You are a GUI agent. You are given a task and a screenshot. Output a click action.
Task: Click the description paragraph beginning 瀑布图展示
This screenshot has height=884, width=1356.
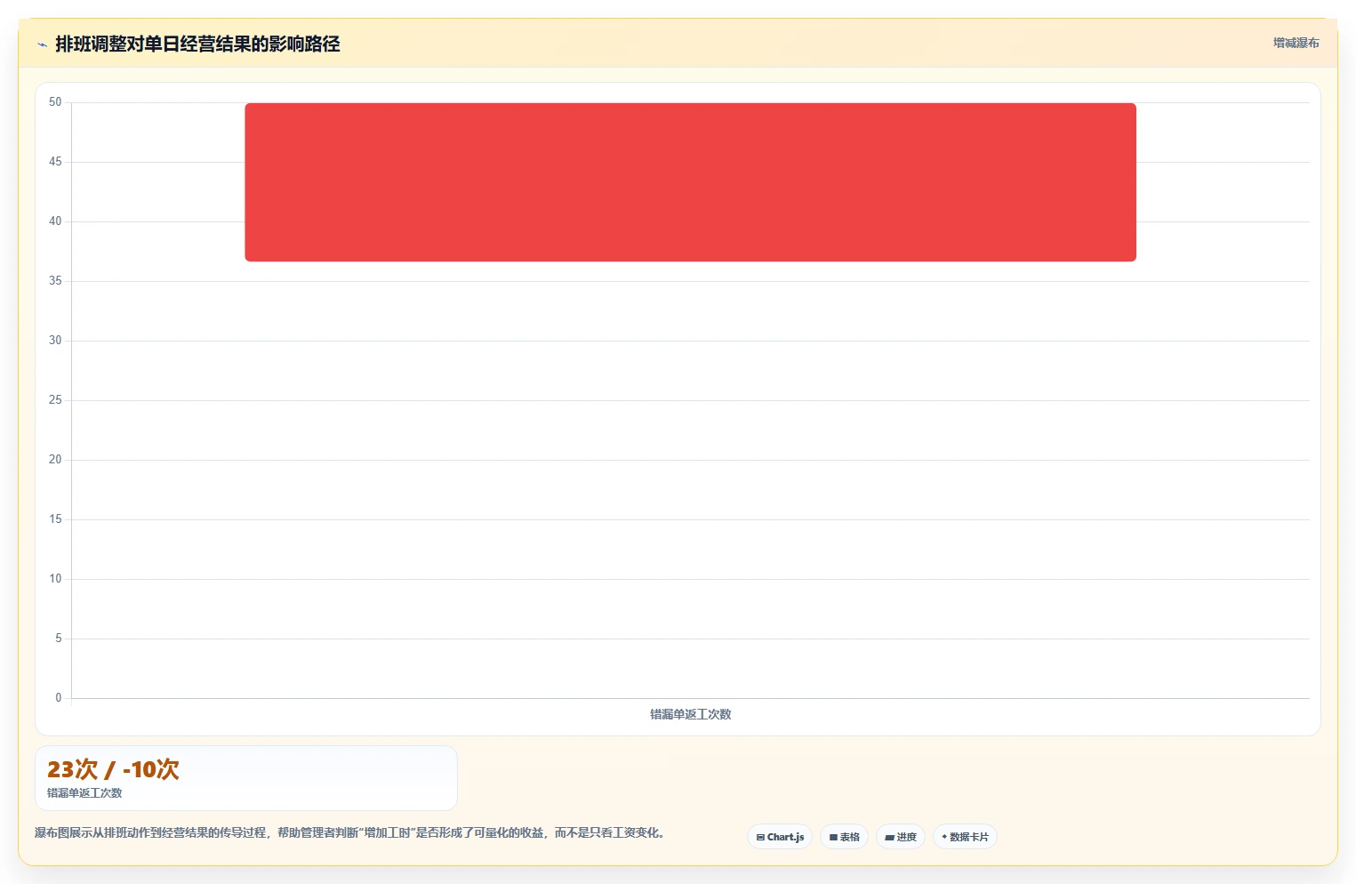[x=349, y=833]
